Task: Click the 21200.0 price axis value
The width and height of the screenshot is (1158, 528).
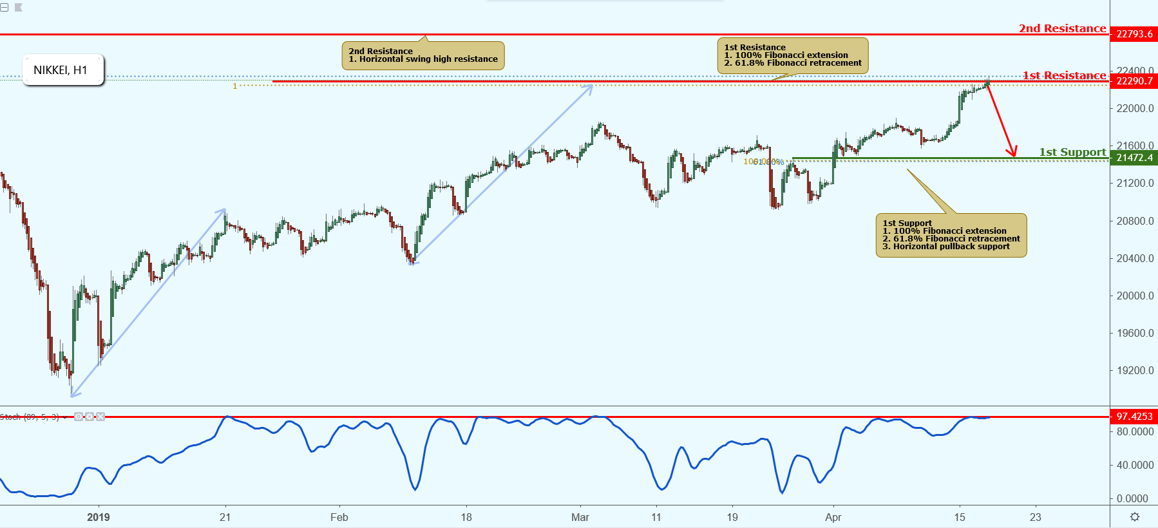Action: click(1135, 183)
